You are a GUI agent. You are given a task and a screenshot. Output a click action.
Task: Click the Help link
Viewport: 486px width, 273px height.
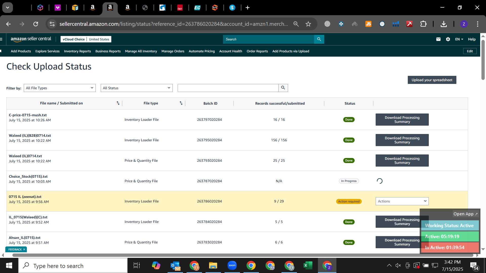pos(472,39)
